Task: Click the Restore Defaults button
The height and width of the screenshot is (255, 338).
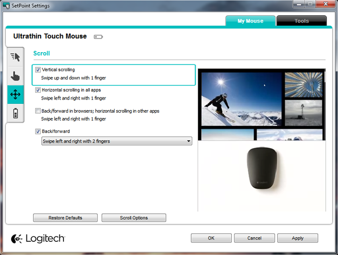Action: (65, 218)
